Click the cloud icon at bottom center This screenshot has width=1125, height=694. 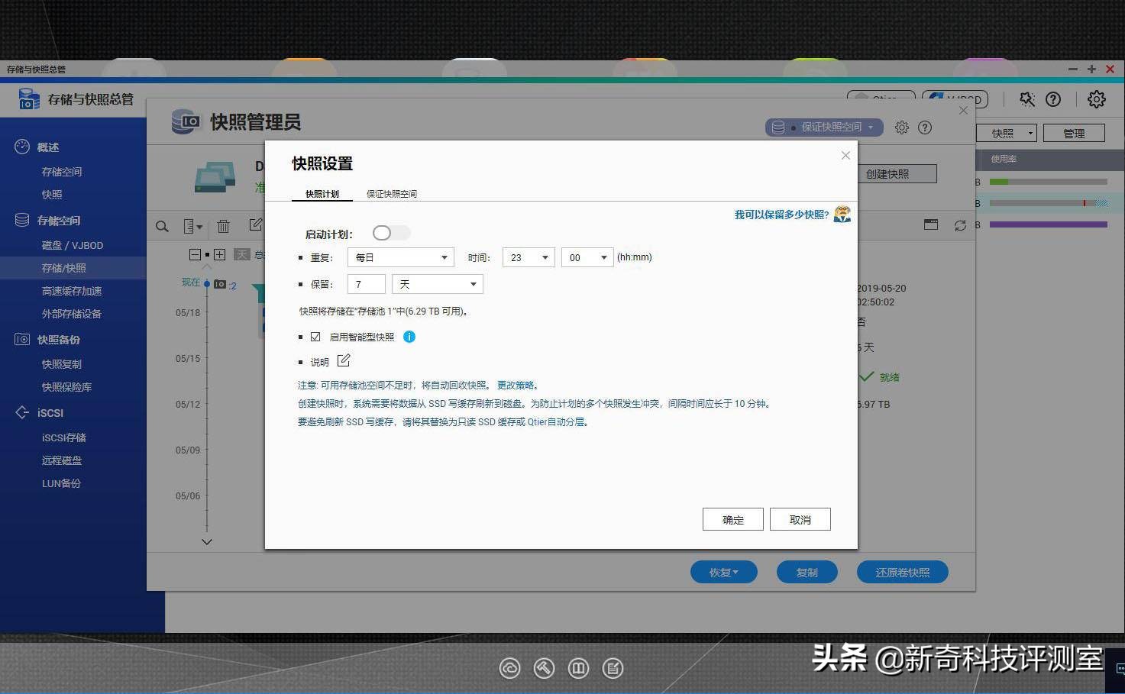tap(510, 668)
